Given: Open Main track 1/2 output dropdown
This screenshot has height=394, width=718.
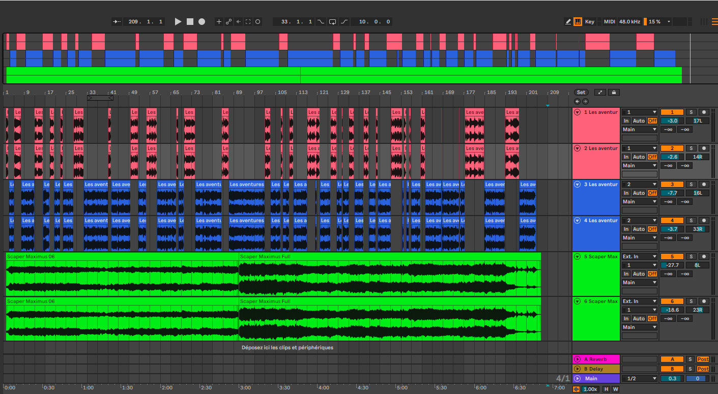Looking at the screenshot, I should (640, 379).
